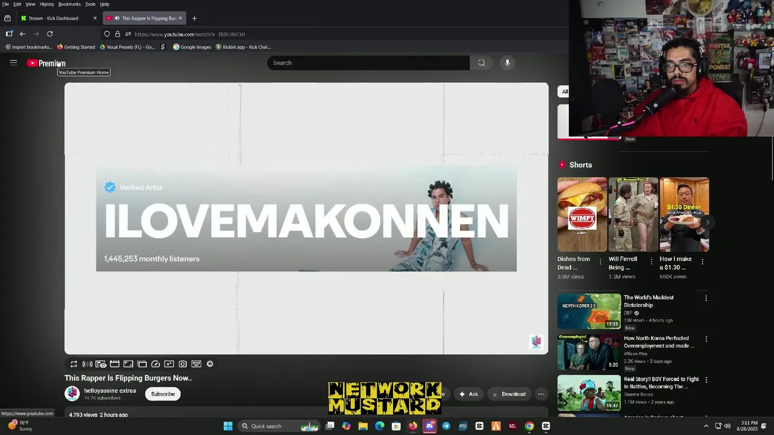Image resolution: width=774 pixels, height=435 pixels.
Task: Click the video title text
Action: (128, 378)
